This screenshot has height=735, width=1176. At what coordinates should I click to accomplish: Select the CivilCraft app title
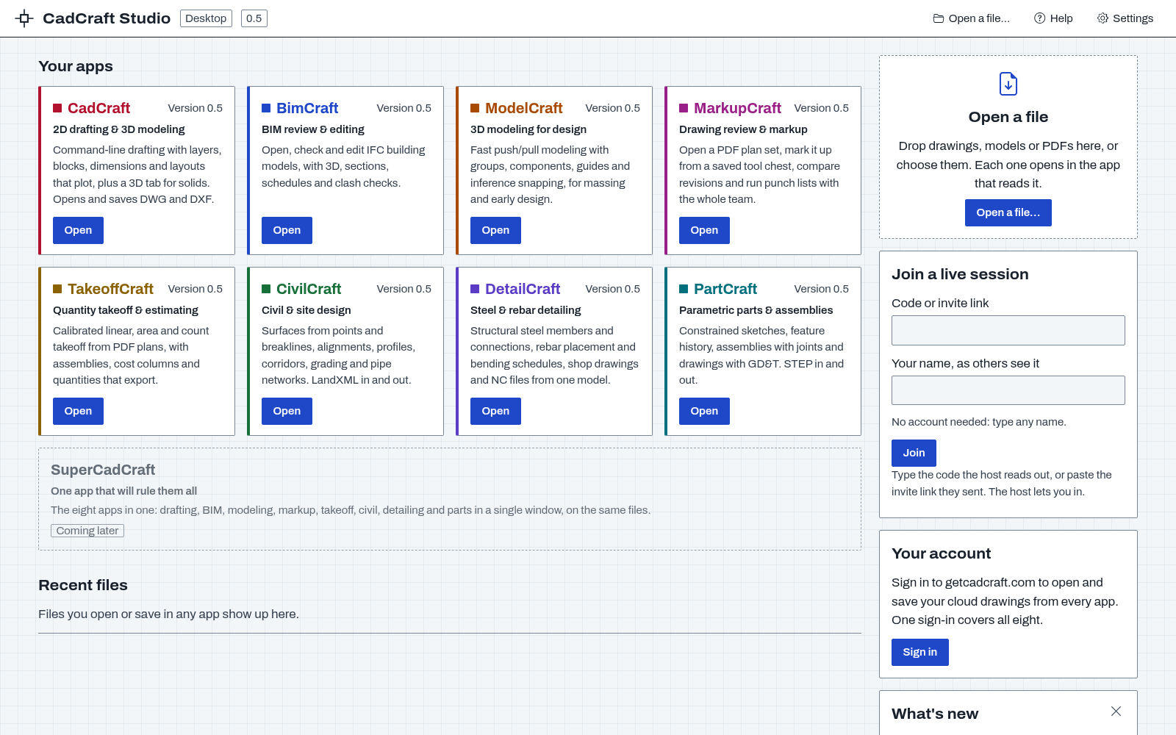point(309,289)
